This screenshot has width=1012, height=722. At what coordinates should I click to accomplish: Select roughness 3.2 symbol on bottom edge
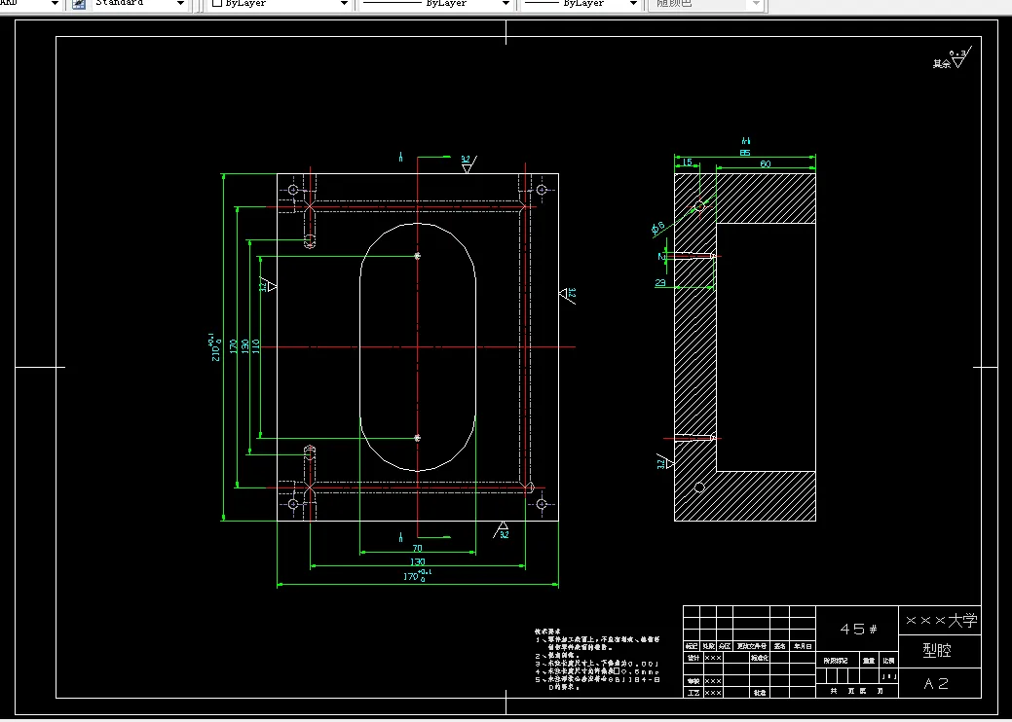coord(502,530)
